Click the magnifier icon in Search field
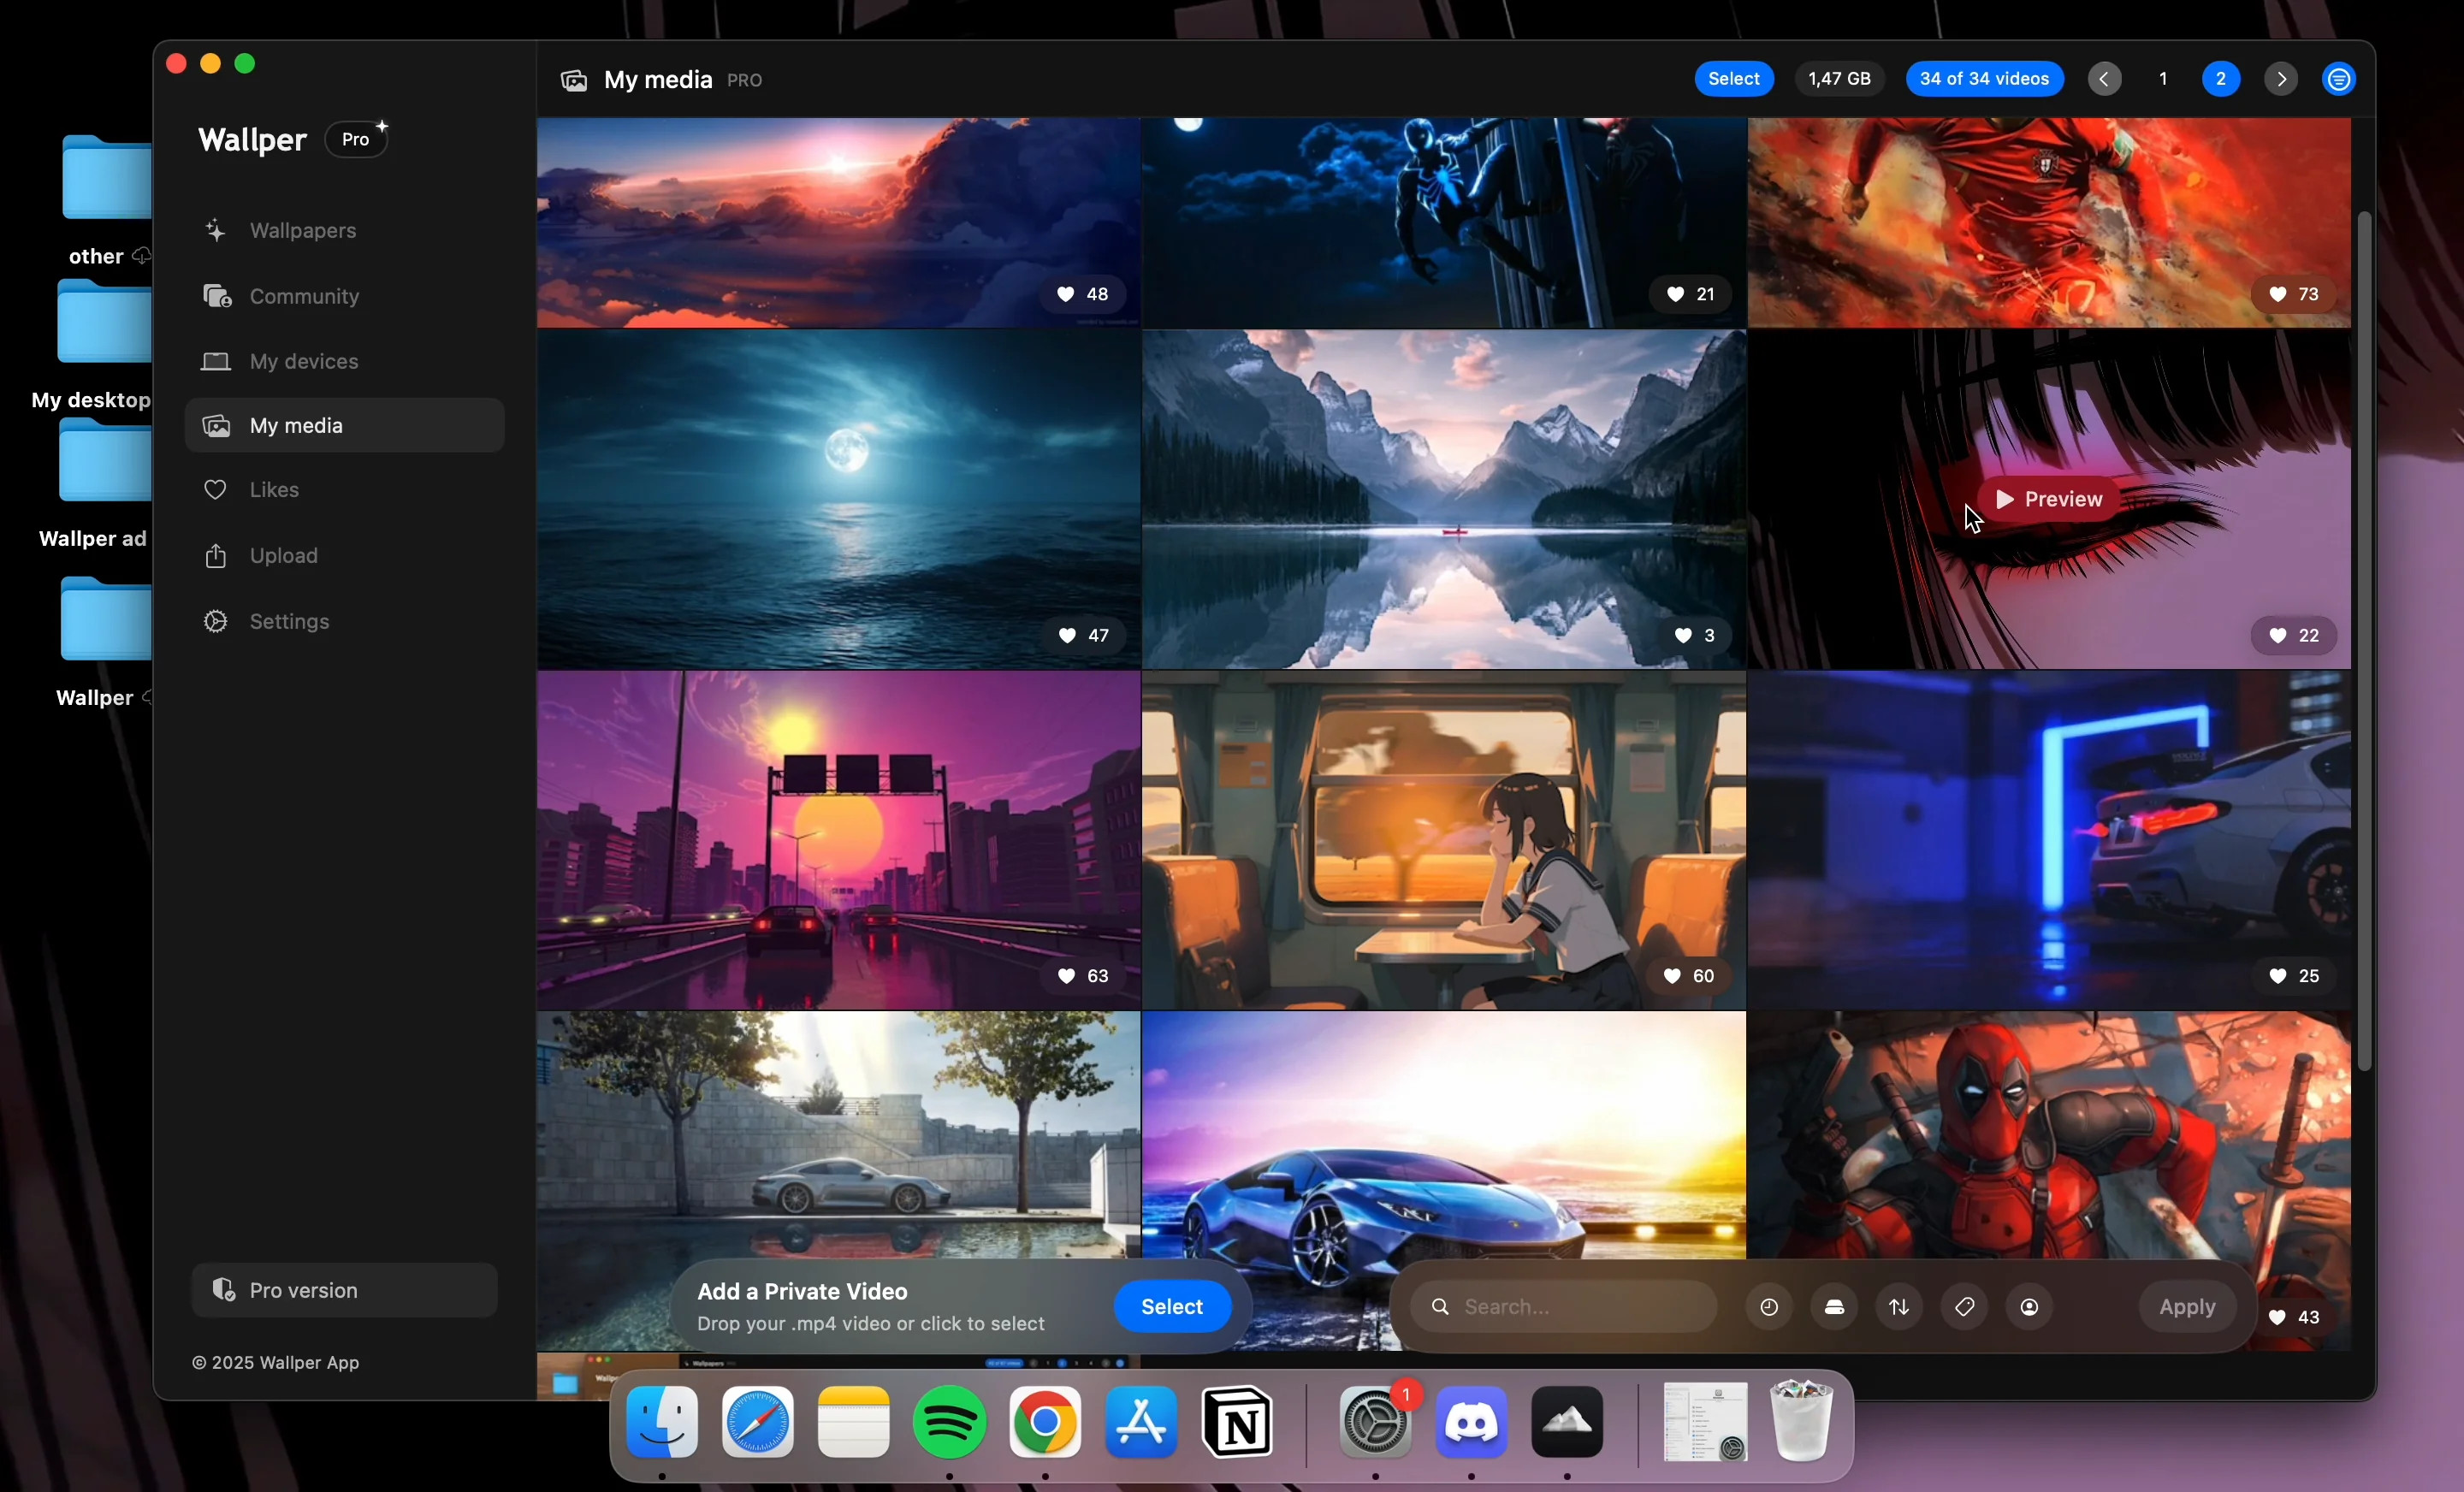The width and height of the screenshot is (2464, 1492). (x=1440, y=1307)
